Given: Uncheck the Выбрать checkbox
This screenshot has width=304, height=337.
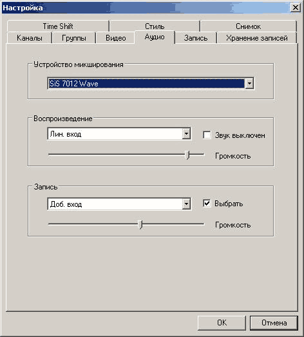Looking at the screenshot, I should click(x=207, y=204).
